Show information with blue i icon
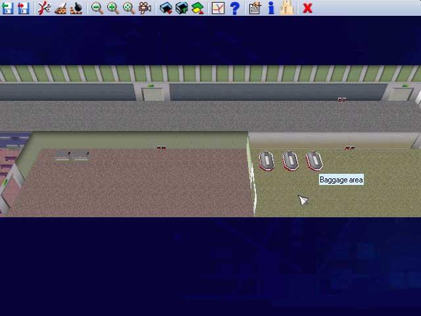Image resolution: width=421 pixels, height=316 pixels. tap(270, 8)
